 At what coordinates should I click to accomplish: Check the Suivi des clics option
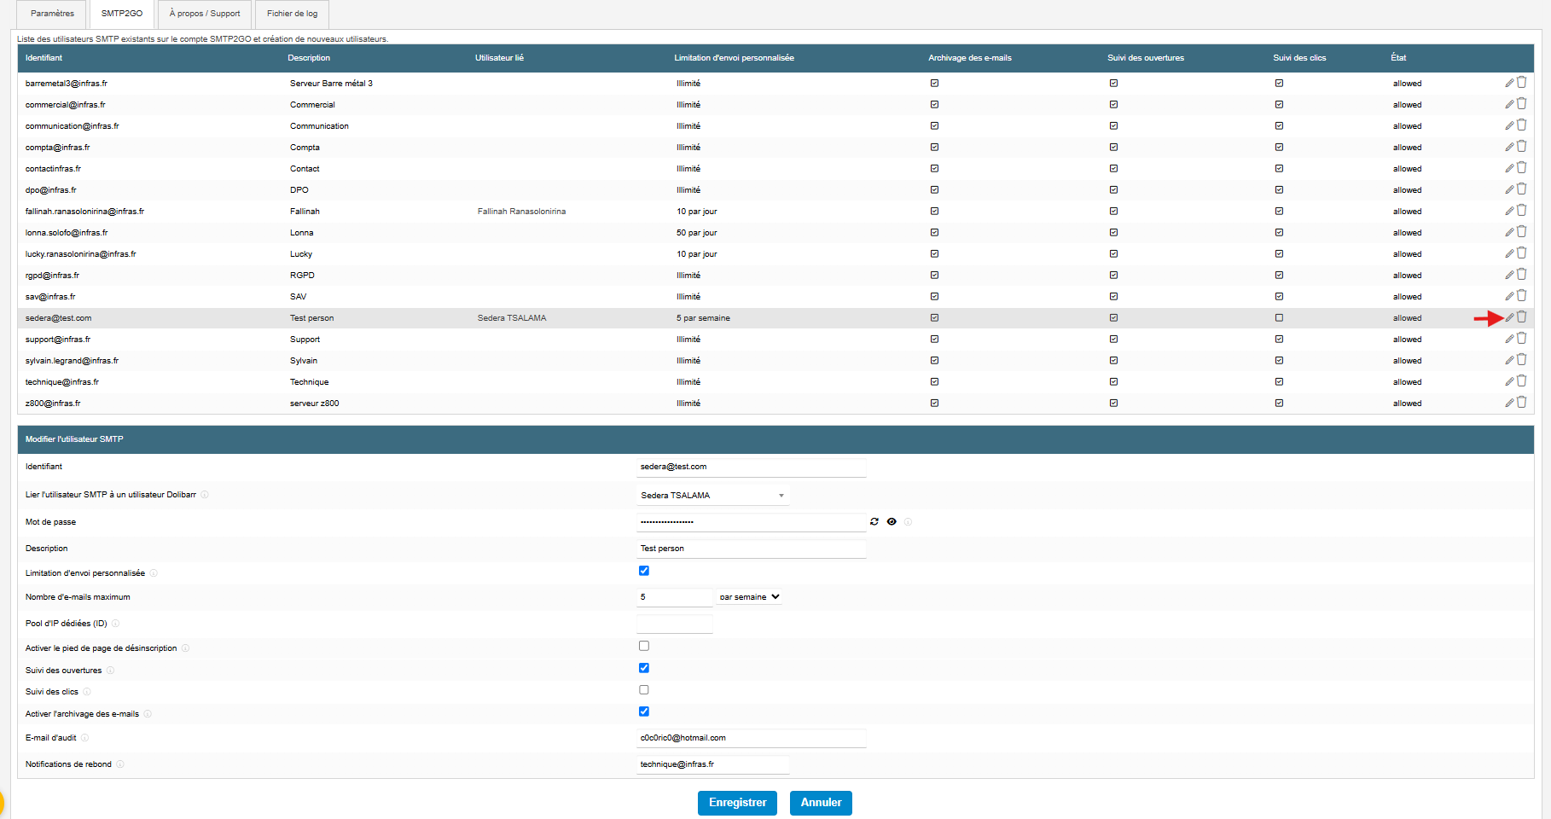[x=644, y=690]
